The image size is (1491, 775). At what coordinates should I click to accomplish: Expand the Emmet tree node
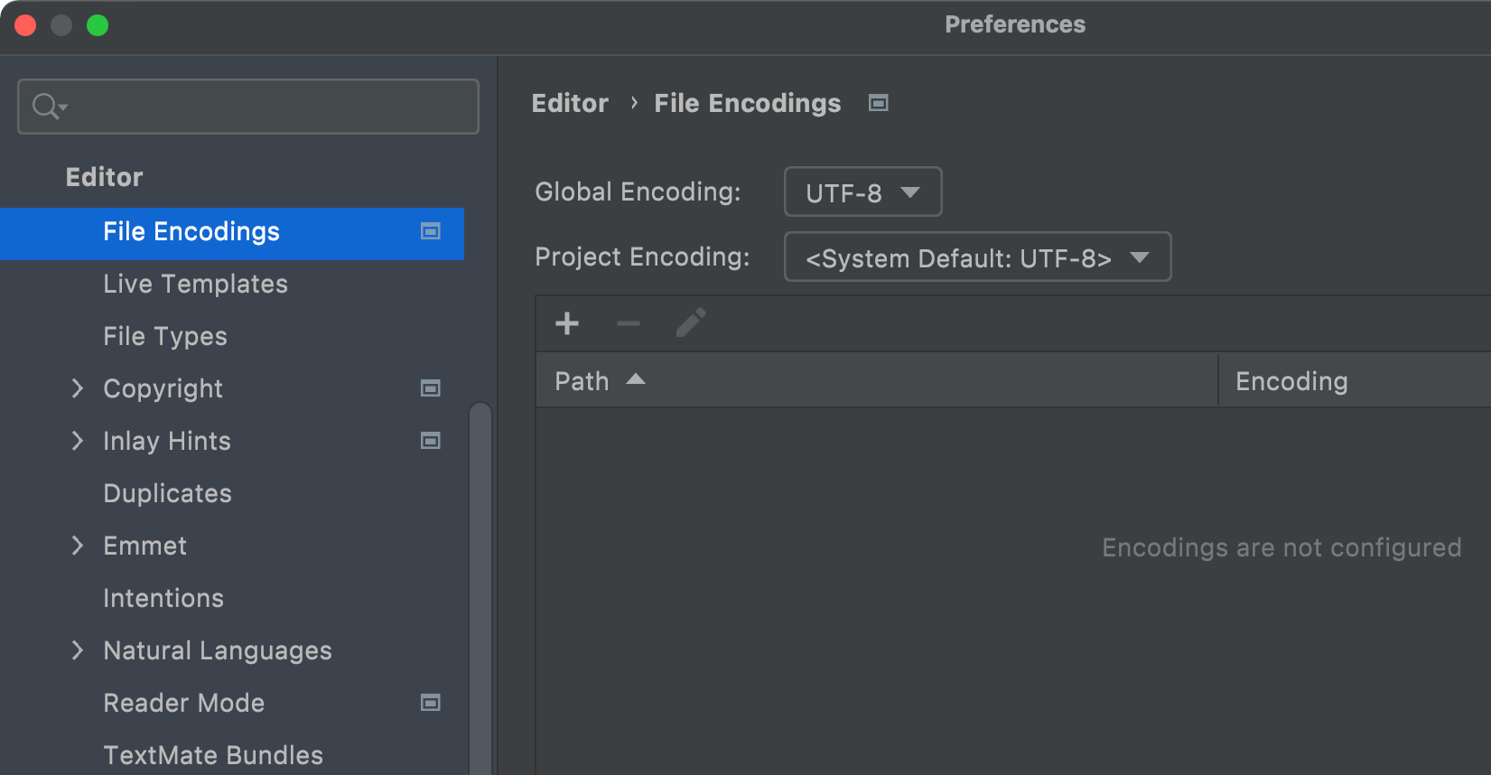click(78, 546)
